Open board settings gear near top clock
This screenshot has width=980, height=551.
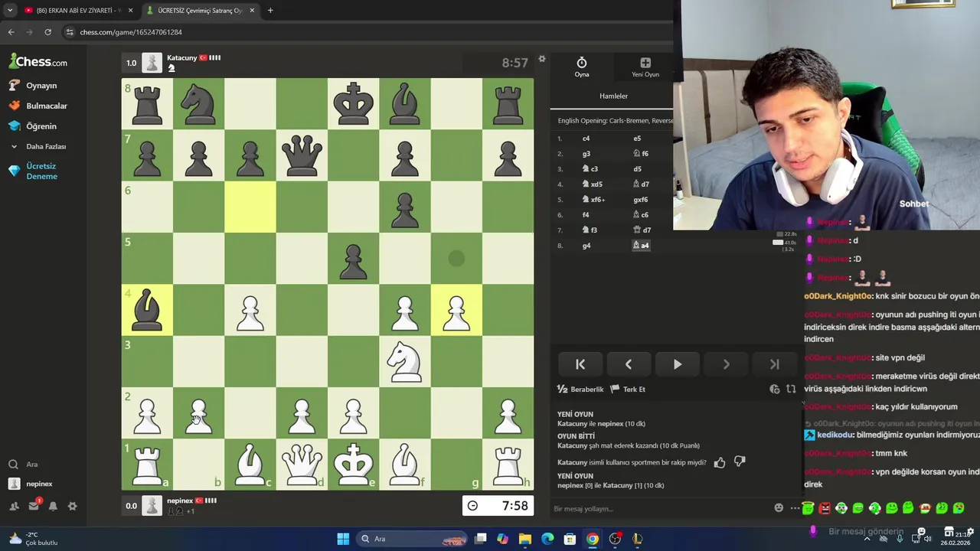[x=542, y=59]
